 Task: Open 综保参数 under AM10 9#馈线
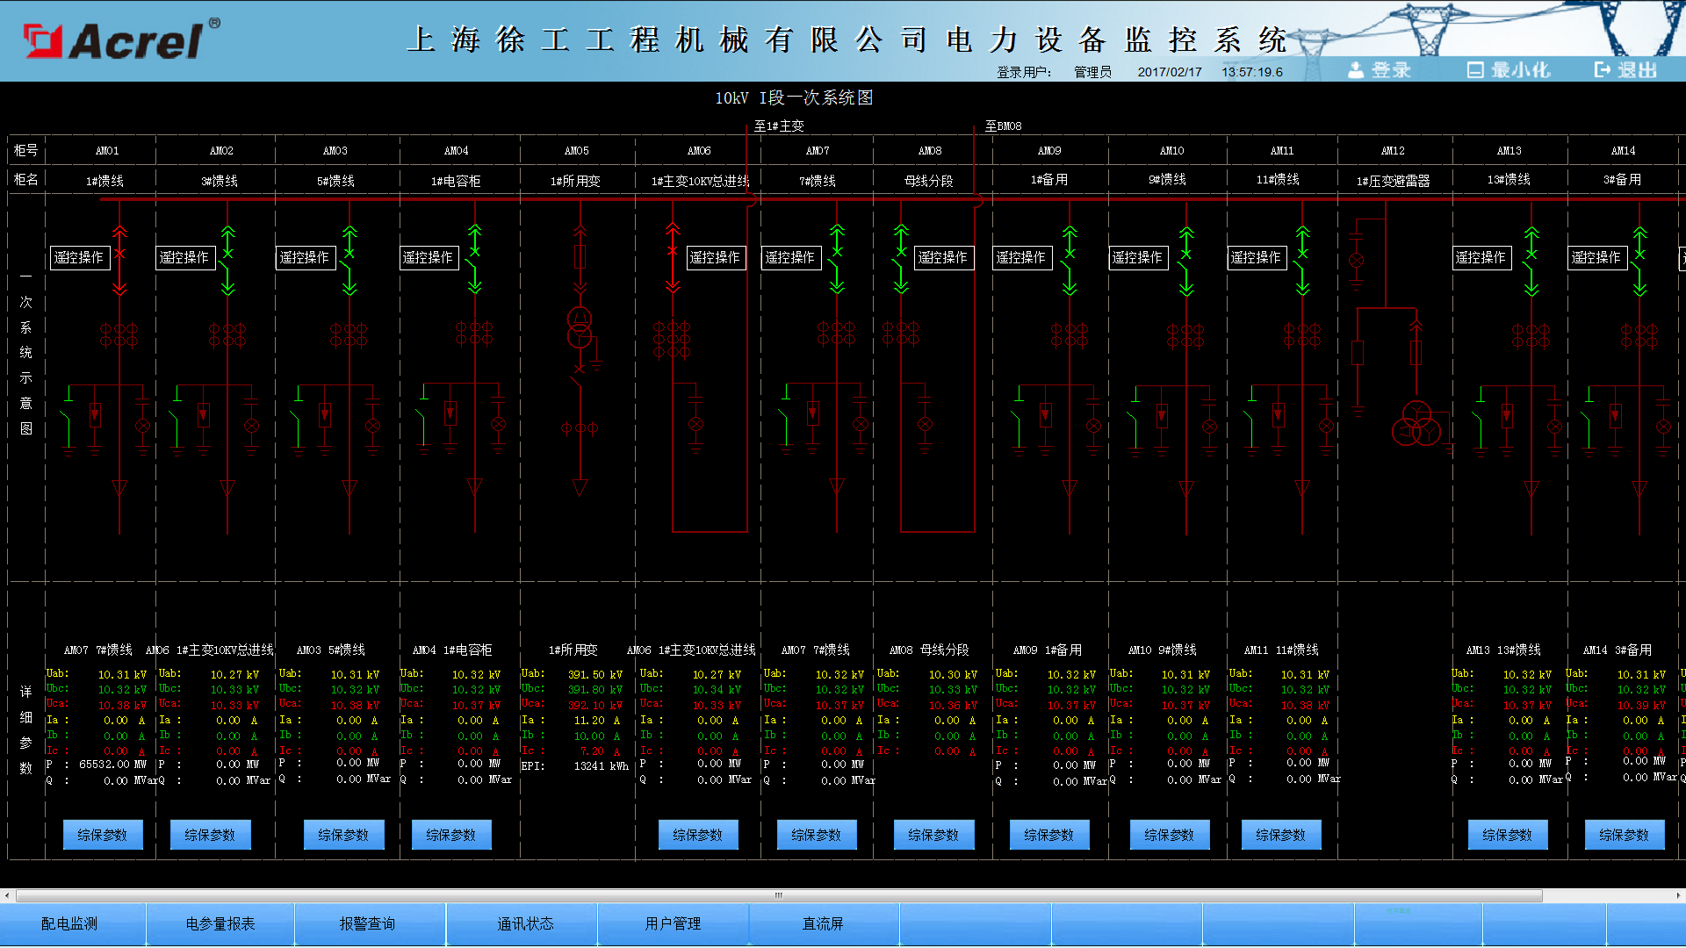(1170, 835)
